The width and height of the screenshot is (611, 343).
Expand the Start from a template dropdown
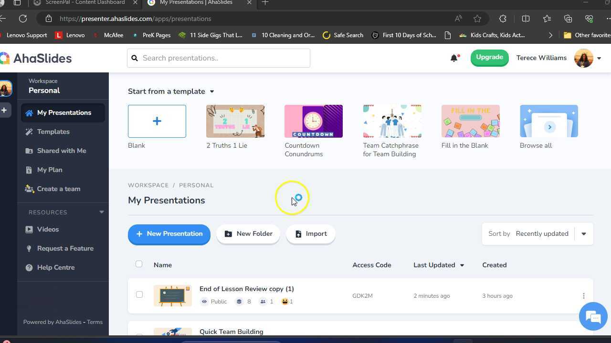[x=212, y=91]
